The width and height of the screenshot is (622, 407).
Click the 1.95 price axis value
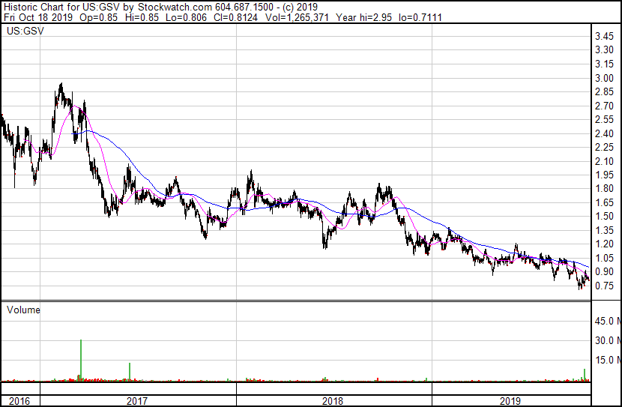coord(604,175)
